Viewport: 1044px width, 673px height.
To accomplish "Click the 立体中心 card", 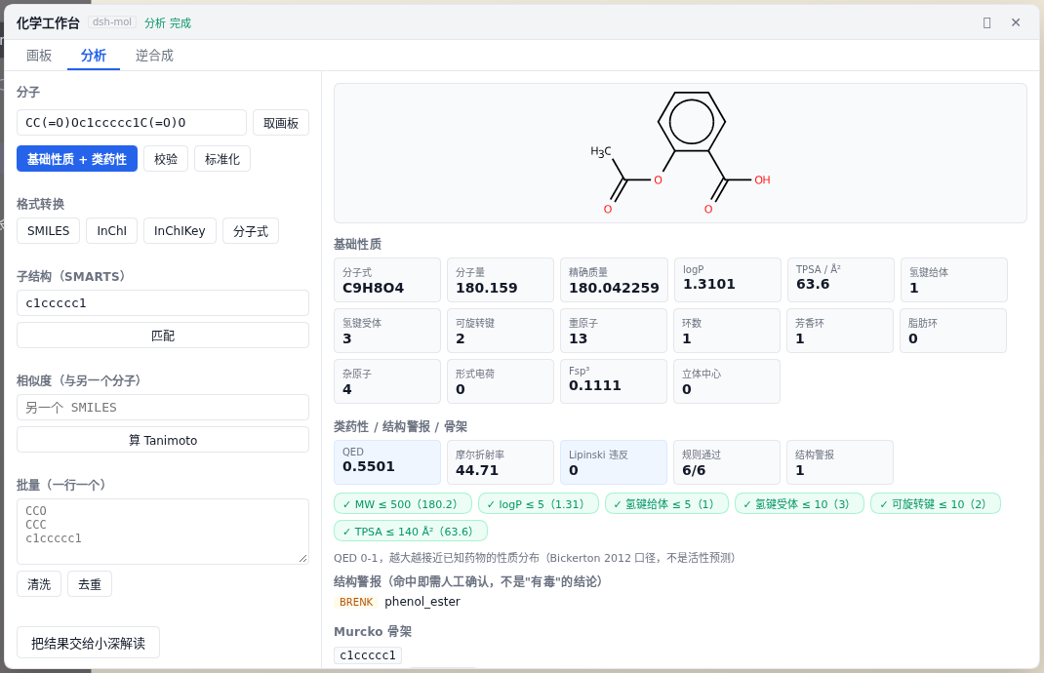I will (727, 381).
